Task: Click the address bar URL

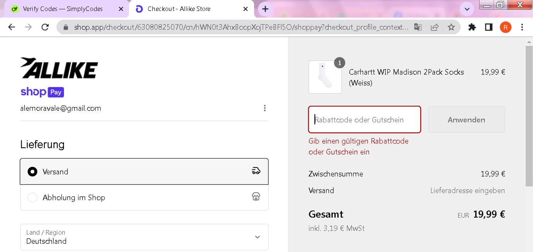Action: click(241, 27)
